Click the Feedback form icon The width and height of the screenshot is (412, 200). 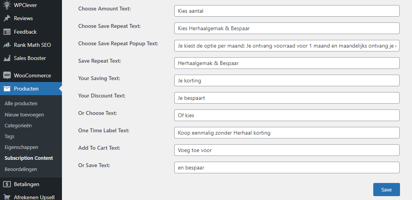point(7,32)
